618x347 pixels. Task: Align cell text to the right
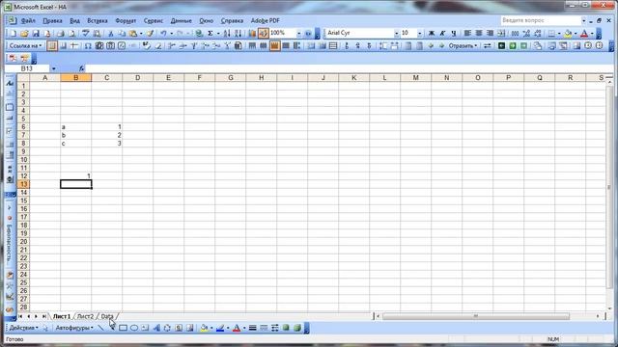(x=490, y=34)
